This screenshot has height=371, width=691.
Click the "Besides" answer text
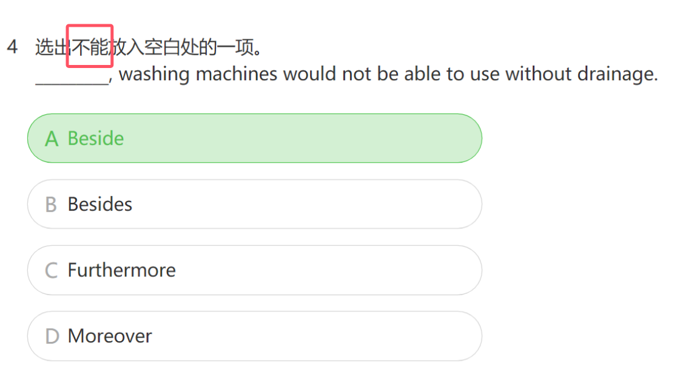coord(100,204)
